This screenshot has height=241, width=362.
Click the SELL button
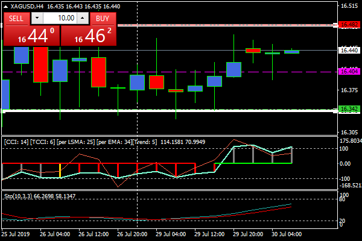click(x=16, y=18)
